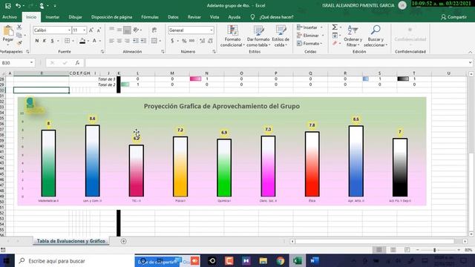Toggle Wrap Text icon in Alineación

154,30
